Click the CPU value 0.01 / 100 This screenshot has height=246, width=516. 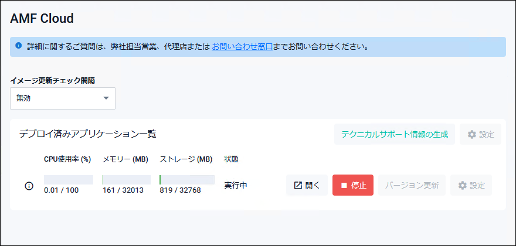(x=61, y=190)
